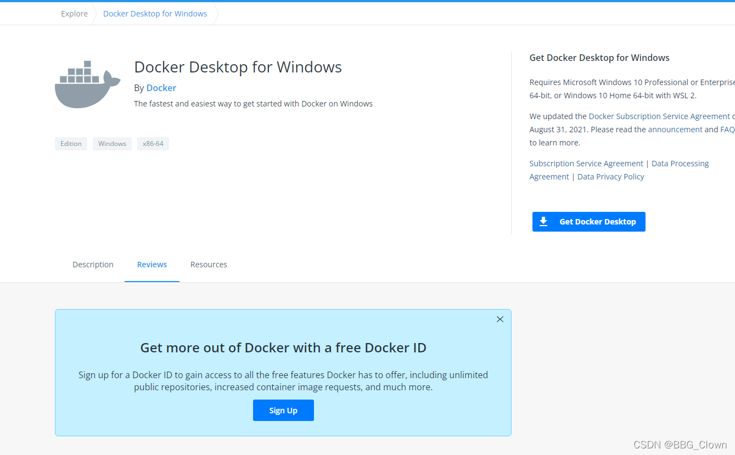Click the 'fastest and easiest way' tagline

253,104
